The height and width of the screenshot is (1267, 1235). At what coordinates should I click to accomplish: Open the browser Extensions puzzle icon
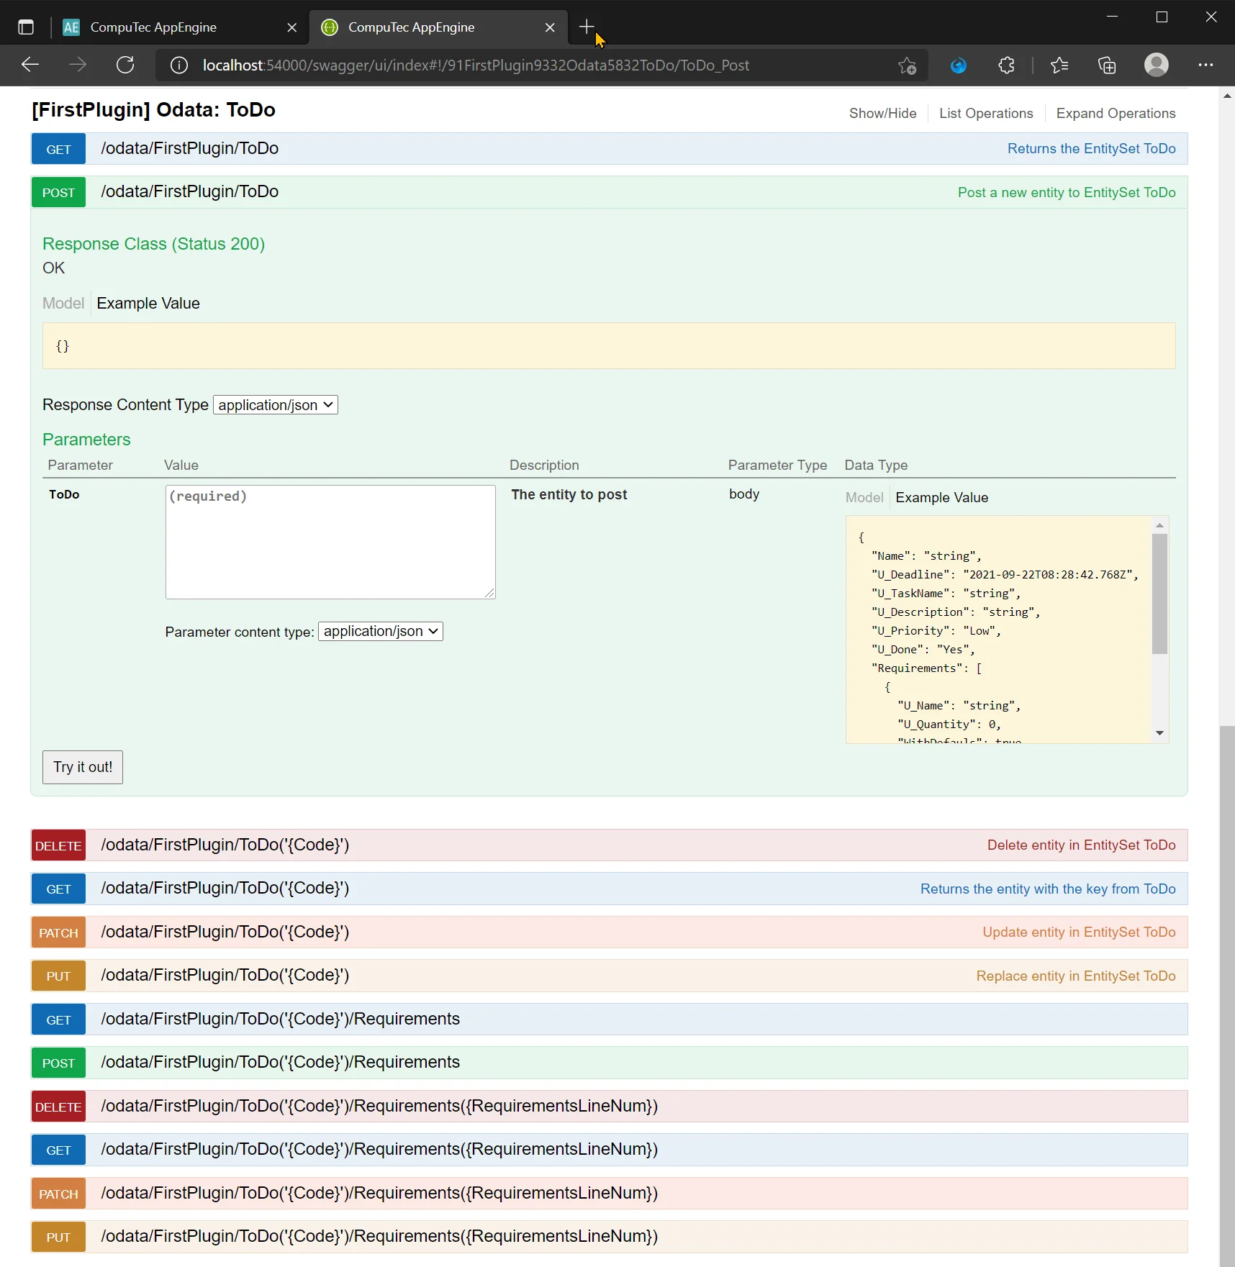(x=1006, y=65)
